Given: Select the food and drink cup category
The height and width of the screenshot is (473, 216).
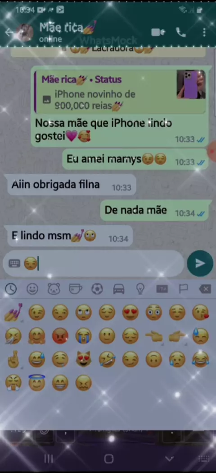Looking at the screenshot, I should 76,289.
